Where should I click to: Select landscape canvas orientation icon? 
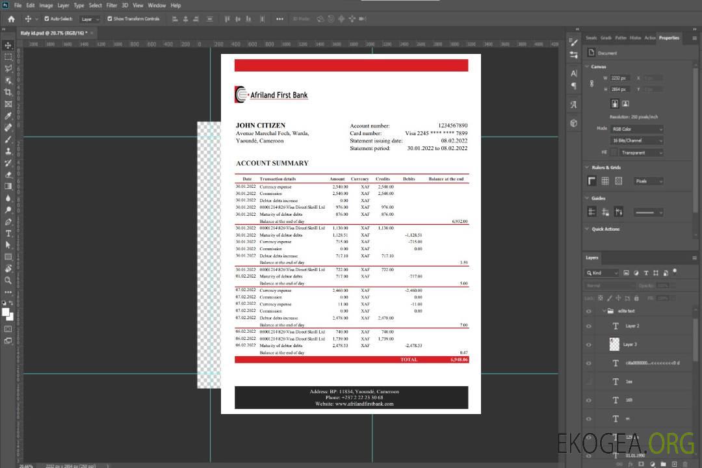coord(625,103)
